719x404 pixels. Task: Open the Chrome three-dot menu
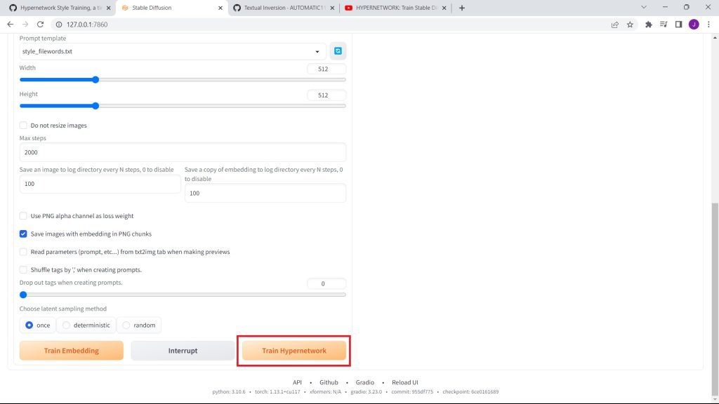coord(708,24)
